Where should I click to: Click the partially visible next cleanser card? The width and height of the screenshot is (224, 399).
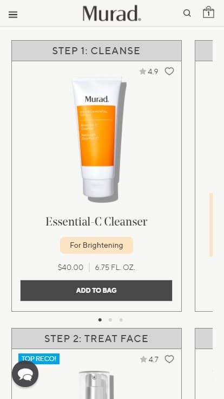pos(203,176)
